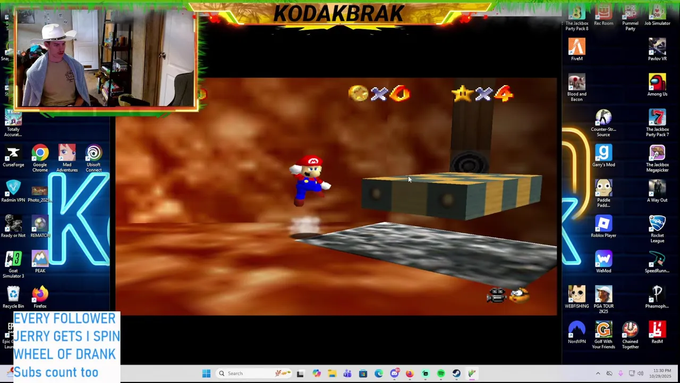The height and width of the screenshot is (383, 680).
Task: Switch to Discord on the taskbar
Action: click(394, 373)
